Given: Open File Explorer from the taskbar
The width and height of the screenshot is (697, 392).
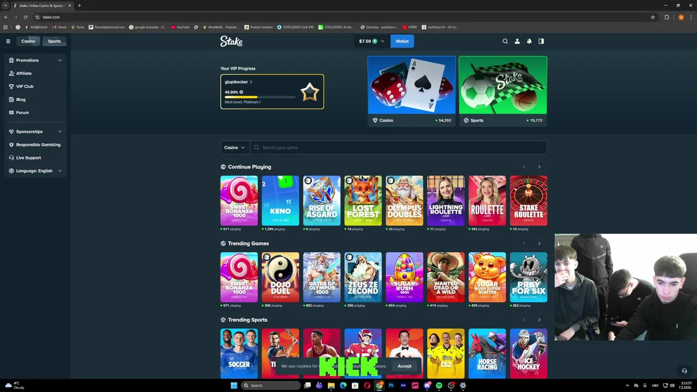Looking at the screenshot, I should tap(331, 385).
